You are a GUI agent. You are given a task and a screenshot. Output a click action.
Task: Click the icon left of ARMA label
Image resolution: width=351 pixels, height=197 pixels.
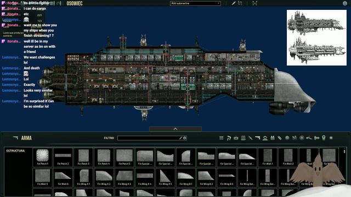(15, 138)
